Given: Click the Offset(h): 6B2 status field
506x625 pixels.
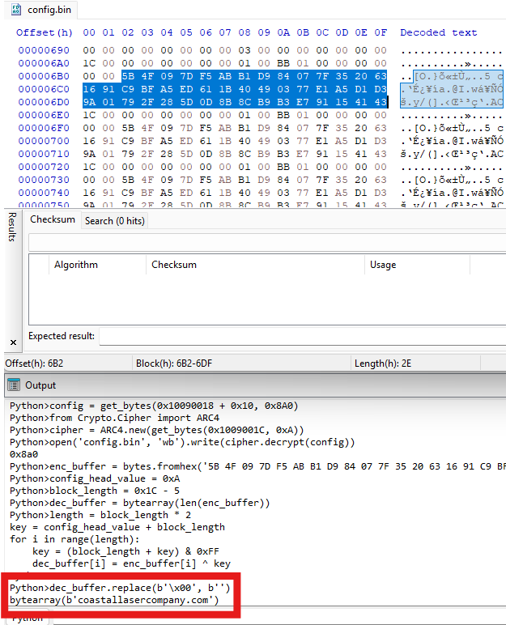Looking at the screenshot, I should tap(34, 364).
